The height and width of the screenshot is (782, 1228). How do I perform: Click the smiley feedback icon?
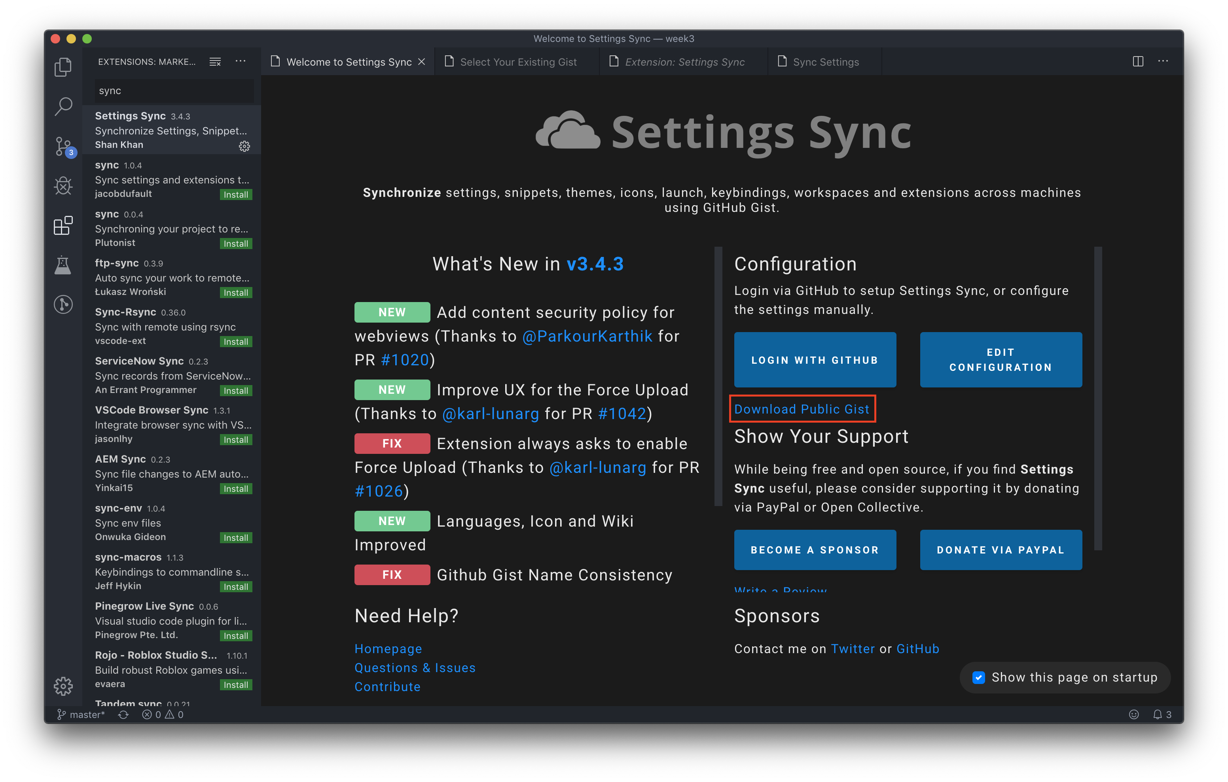[x=1134, y=714]
